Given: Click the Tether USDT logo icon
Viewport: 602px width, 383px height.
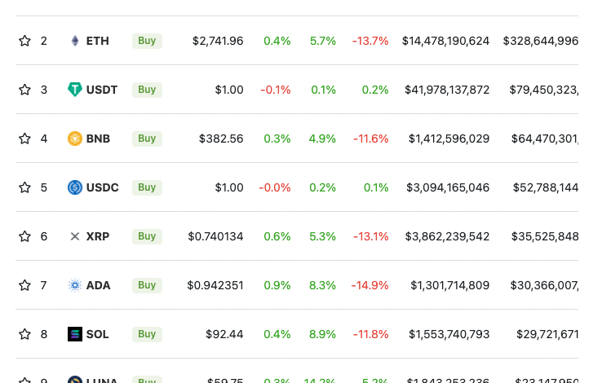Looking at the screenshot, I should tap(75, 90).
